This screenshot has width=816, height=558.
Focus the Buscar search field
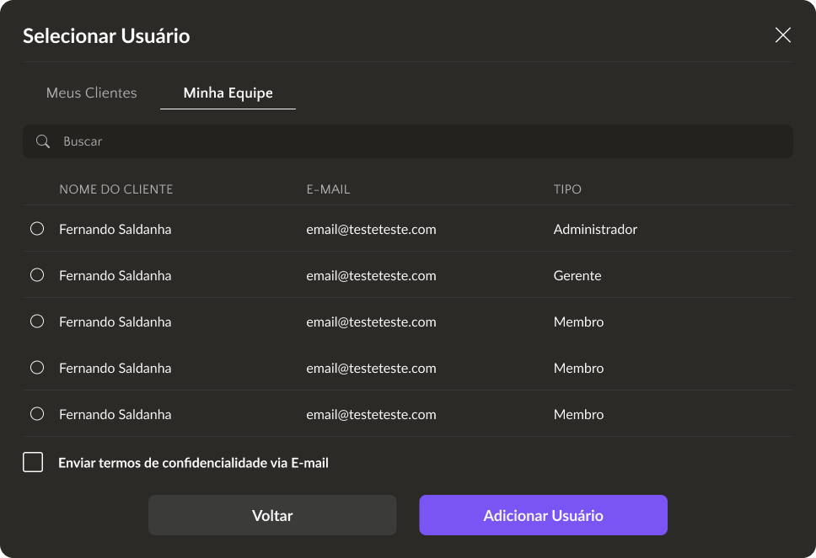pyautogui.click(x=421, y=141)
